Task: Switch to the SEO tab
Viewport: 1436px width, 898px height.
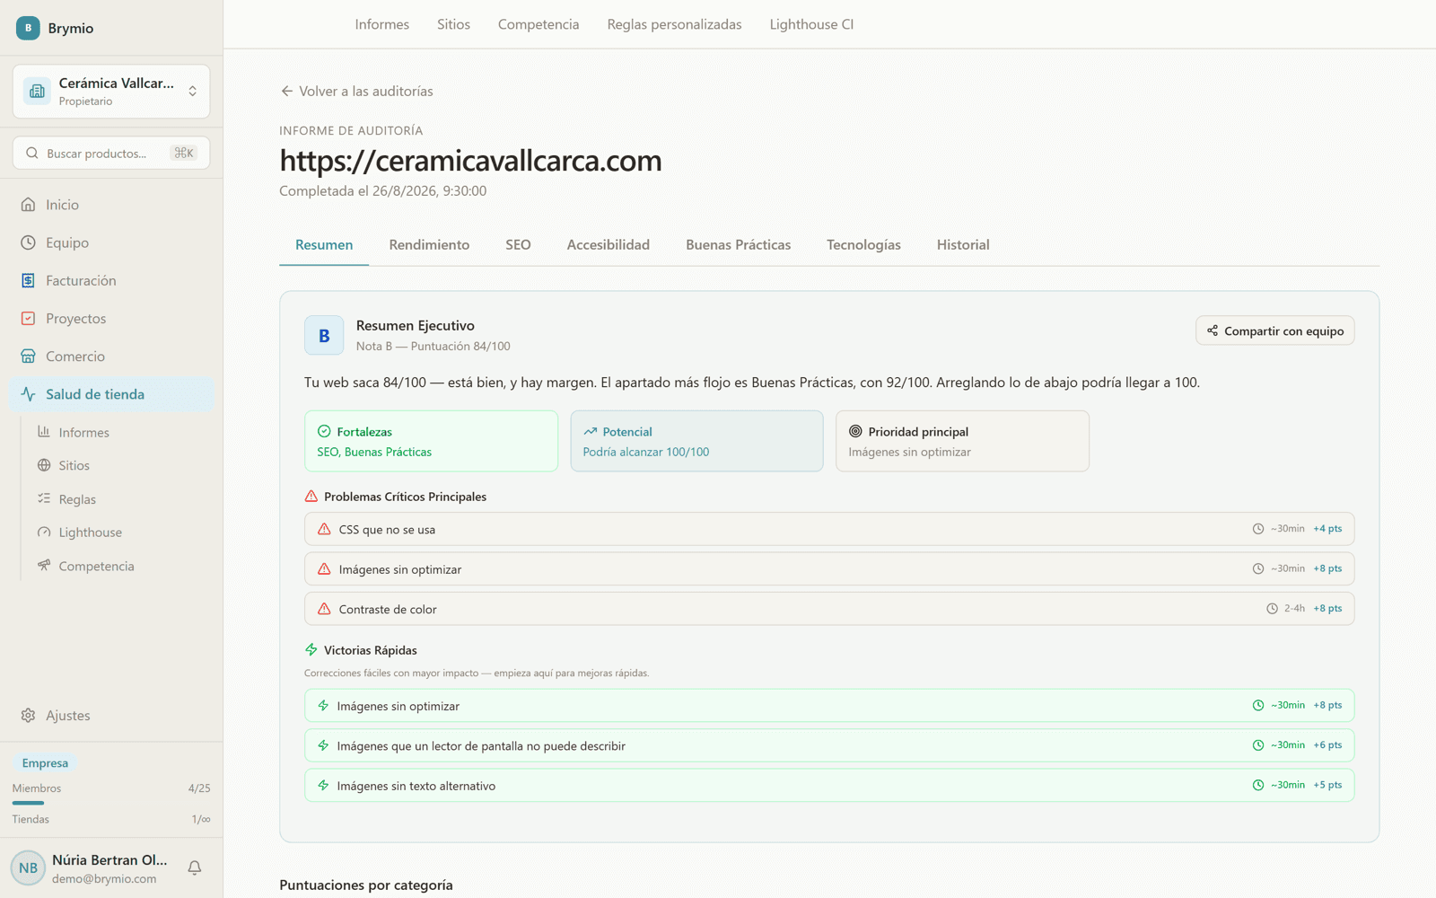Action: tap(518, 244)
